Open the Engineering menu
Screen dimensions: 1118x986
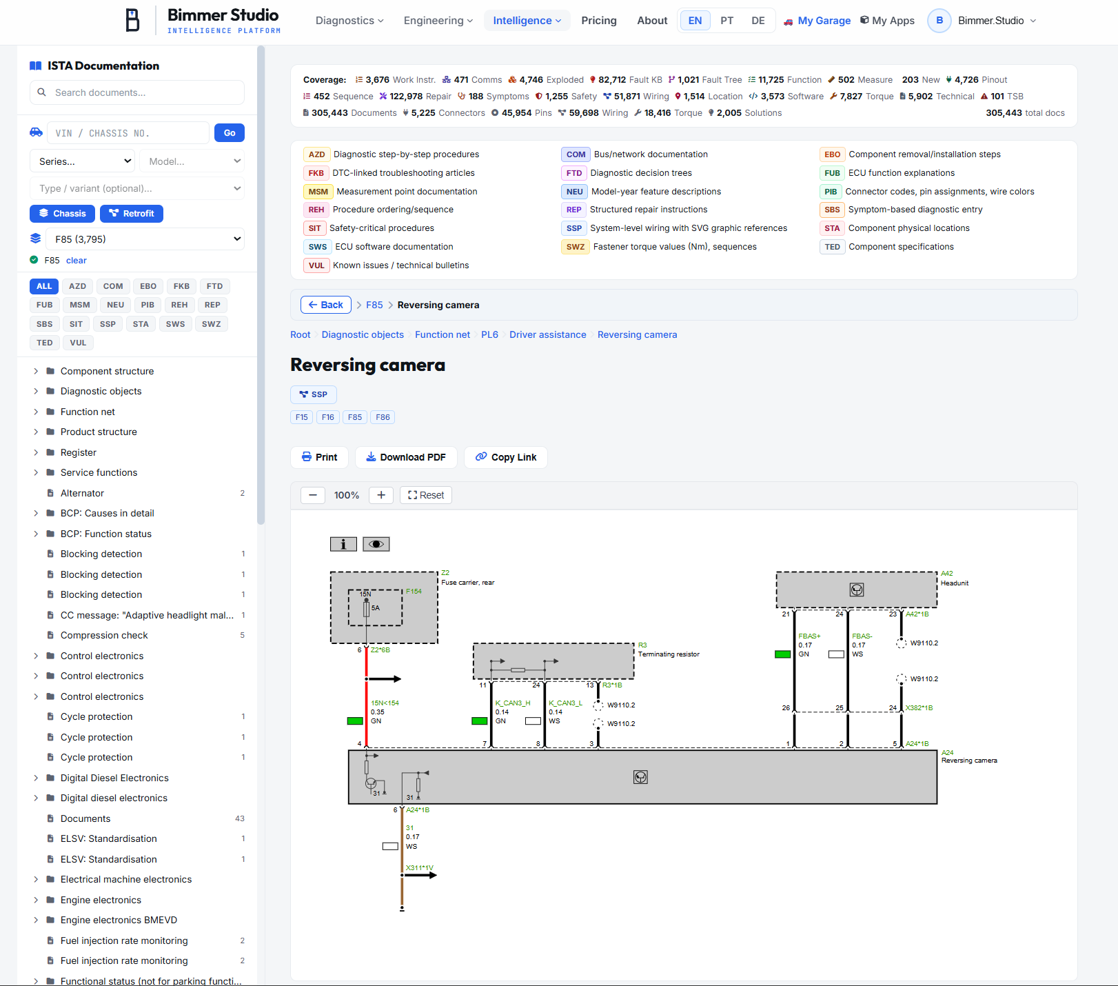point(438,21)
